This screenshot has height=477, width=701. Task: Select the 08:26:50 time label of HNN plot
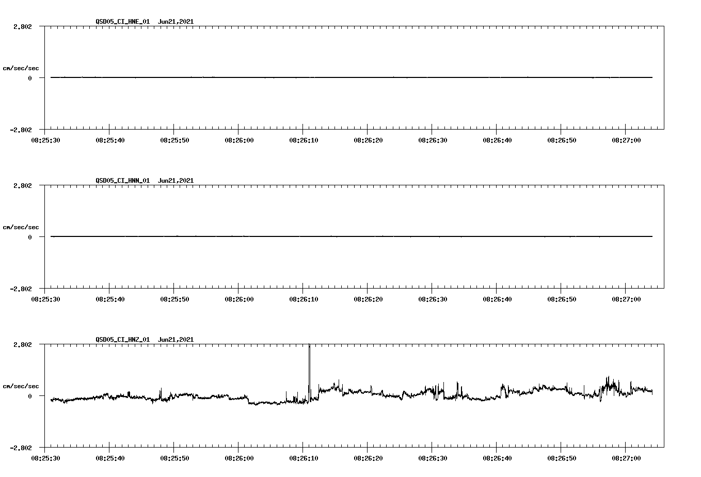point(561,299)
